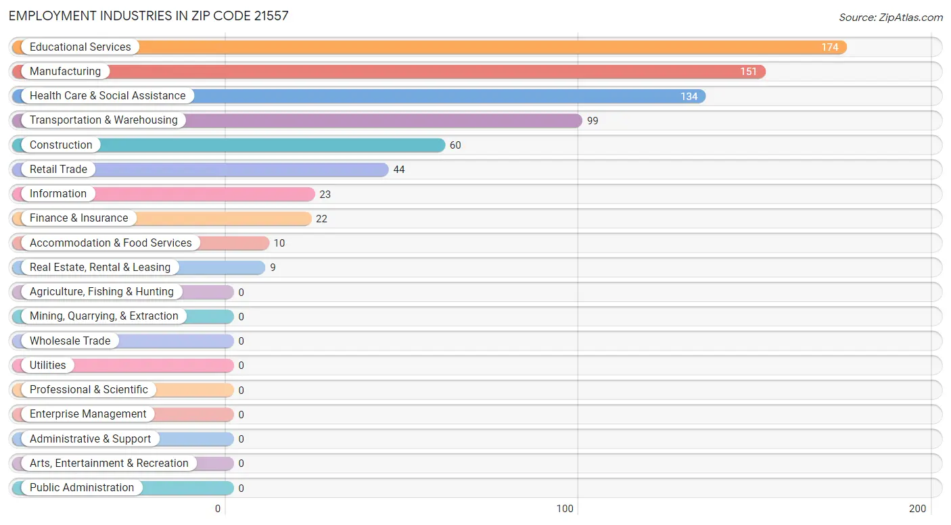Screen dimensions: 951x525
Task: Click the Source: ZipAtlas.com credit
Action: point(891,18)
